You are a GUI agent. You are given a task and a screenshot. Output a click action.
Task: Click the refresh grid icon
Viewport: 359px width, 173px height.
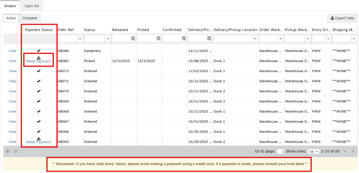(16, 151)
